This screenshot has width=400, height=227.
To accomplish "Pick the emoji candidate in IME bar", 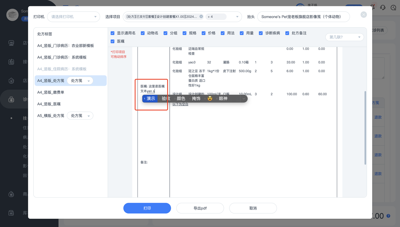I will tap(210, 99).
